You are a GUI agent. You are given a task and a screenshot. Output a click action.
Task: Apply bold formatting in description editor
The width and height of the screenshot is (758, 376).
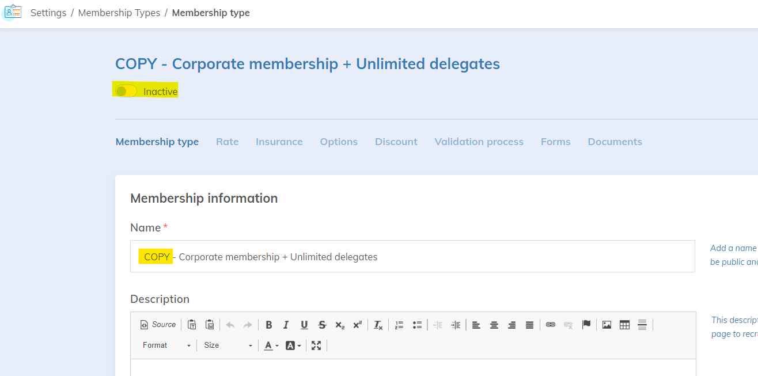[269, 325]
